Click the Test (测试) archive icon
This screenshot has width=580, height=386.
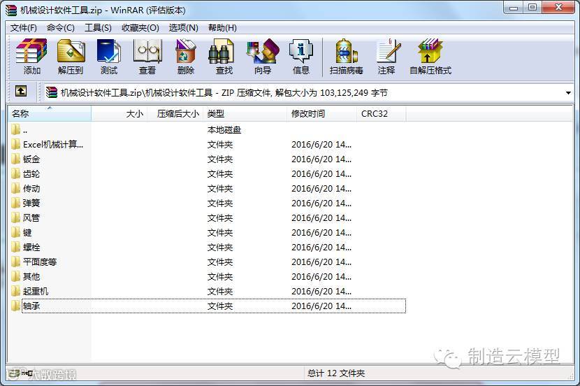point(109,57)
